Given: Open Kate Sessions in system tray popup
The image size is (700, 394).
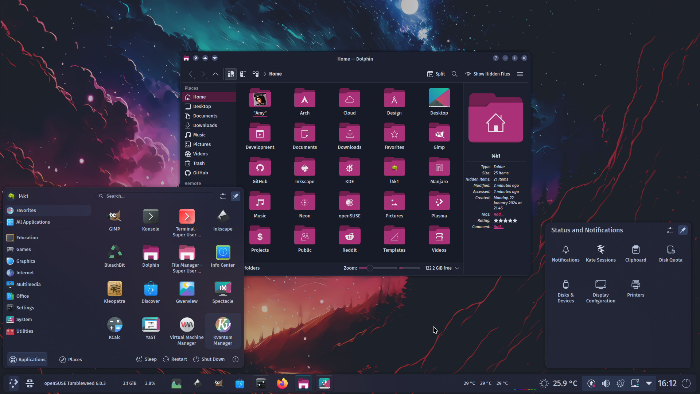Looking at the screenshot, I should pos(600,254).
